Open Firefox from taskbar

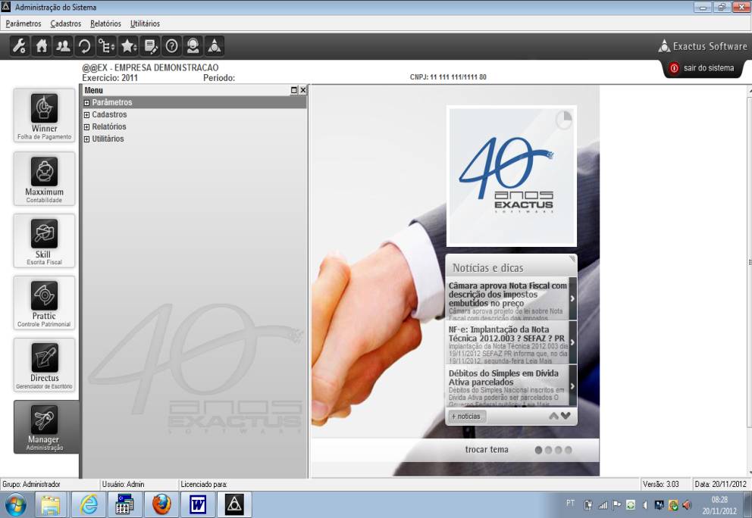pos(161,504)
